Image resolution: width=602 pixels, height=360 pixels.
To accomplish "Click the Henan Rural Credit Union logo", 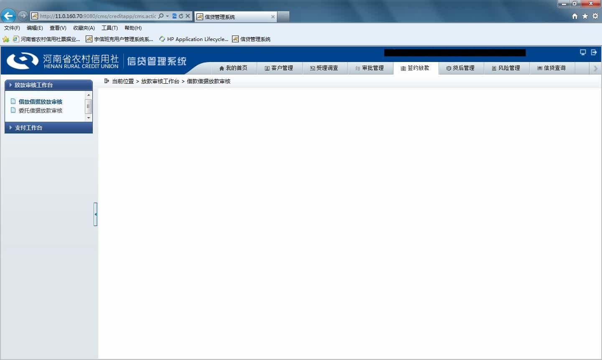I will pyautogui.click(x=63, y=61).
